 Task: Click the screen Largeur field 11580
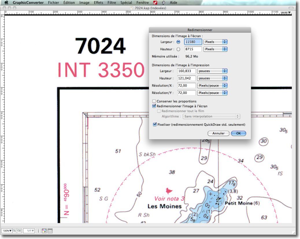[x=193, y=42]
